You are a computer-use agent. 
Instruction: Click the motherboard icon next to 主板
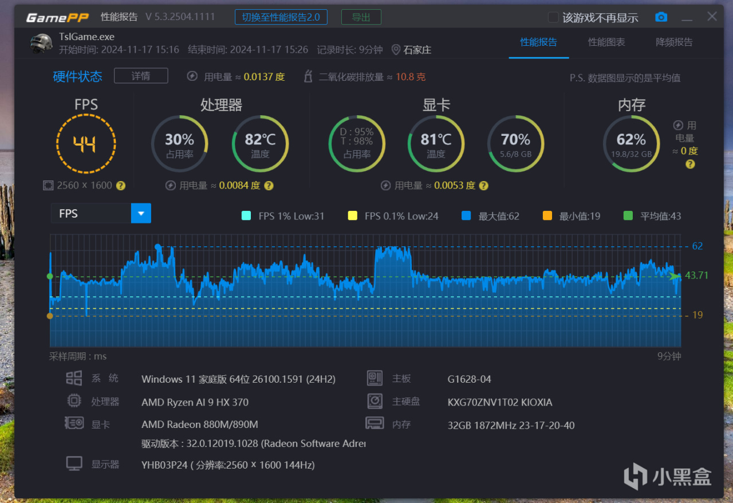click(375, 378)
